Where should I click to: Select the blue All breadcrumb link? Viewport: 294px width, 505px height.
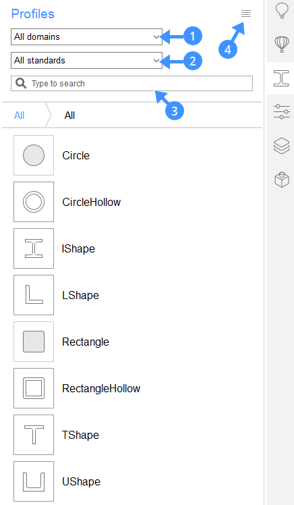(20, 115)
